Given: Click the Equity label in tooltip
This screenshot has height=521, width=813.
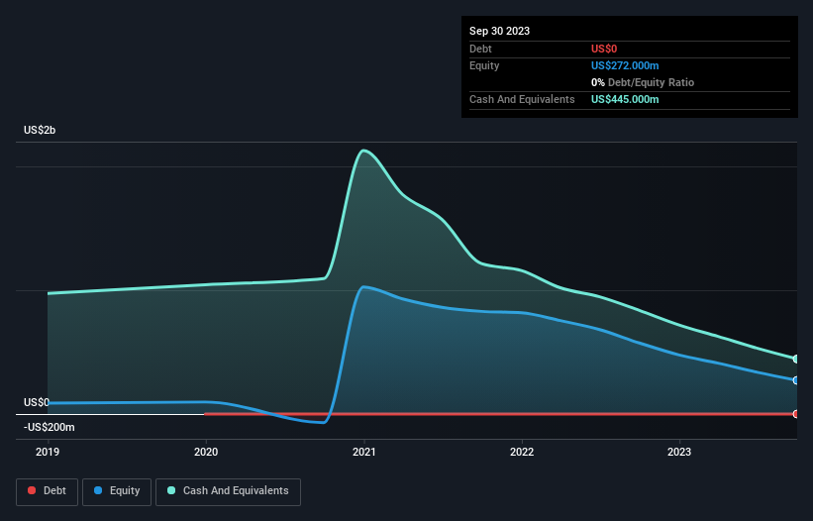Looking at the screenshot, I should pos(484,65).
